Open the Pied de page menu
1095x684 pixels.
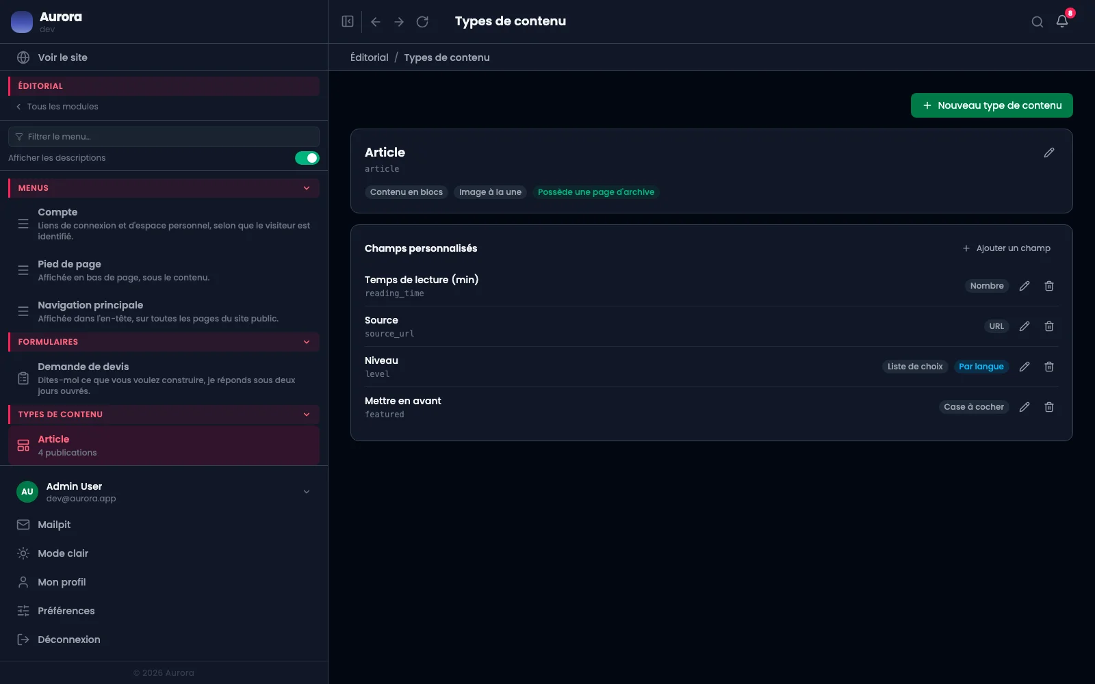pos(164,270)
